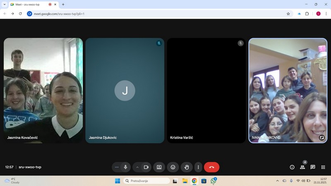Screen dimensions: 331x186
Task: Start screen sharing with Present button
Action: 159,167
